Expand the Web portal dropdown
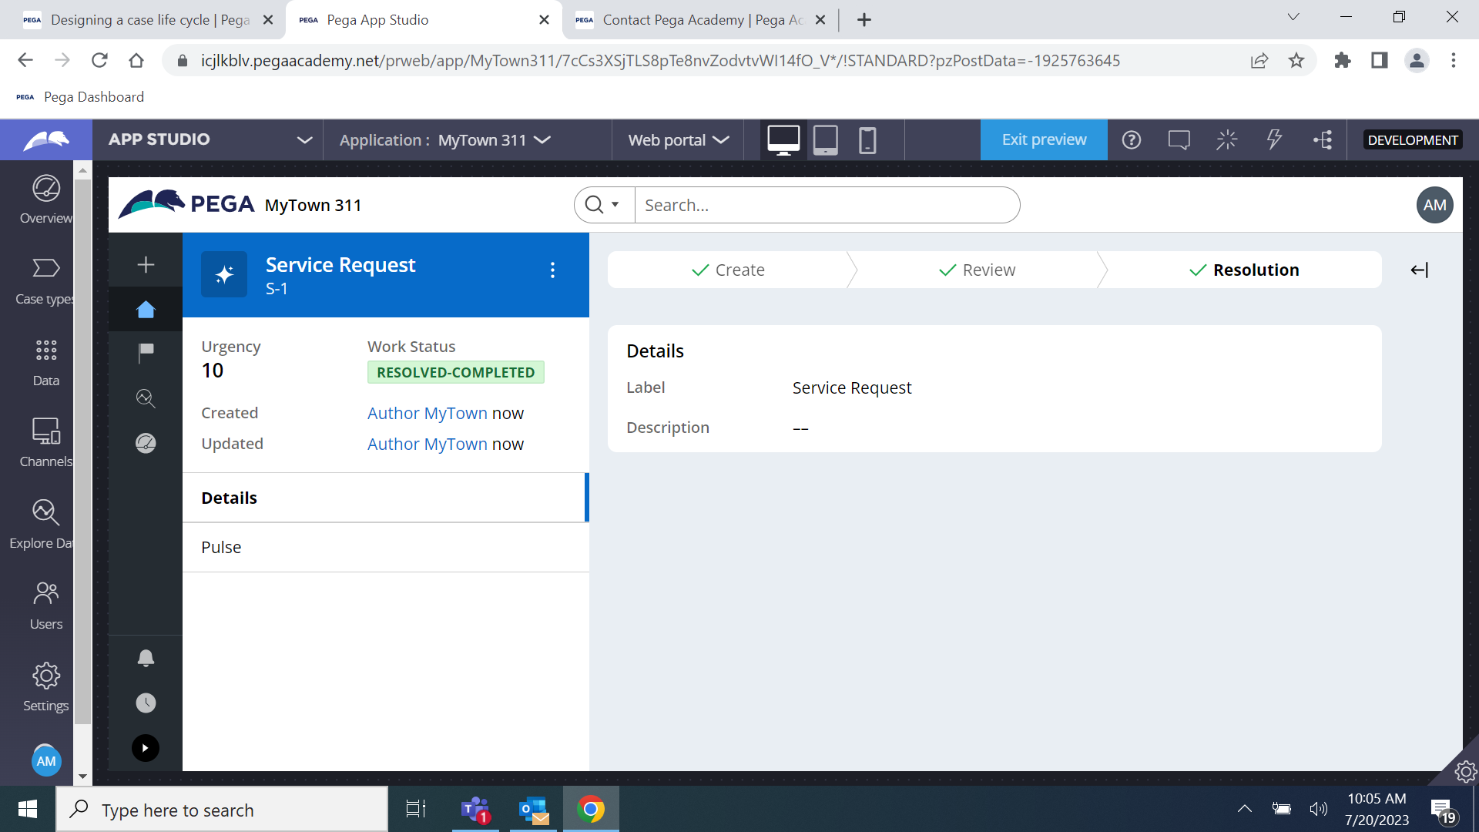Image resolution: width=1479 pixels, height=832 pixels. click(x=678, y=140)
